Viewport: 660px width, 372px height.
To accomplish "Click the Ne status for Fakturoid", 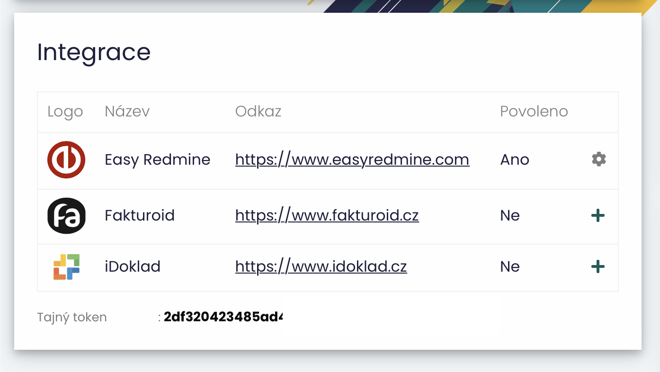I will [510, 216].
